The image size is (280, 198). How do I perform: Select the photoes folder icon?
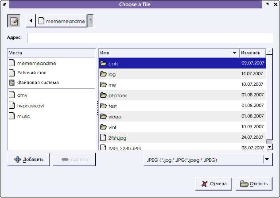103,95
